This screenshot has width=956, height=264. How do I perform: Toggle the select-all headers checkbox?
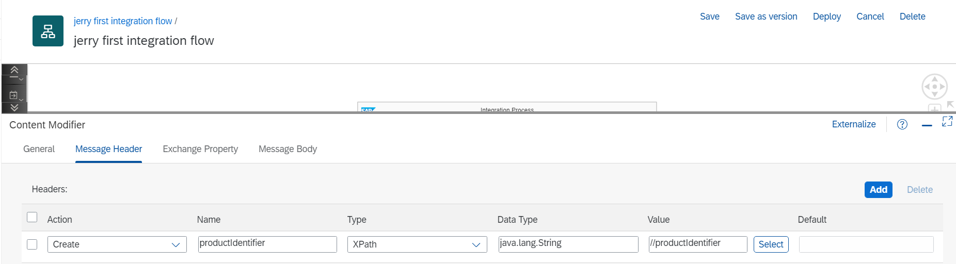32,217
